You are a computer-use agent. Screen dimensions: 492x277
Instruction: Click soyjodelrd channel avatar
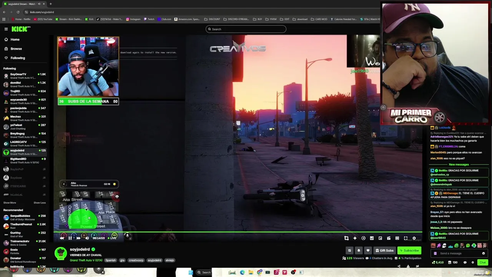[x=60, y=253]
